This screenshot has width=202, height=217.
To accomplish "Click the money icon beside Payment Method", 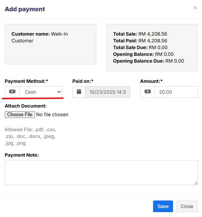I will [x=12, y=91].
